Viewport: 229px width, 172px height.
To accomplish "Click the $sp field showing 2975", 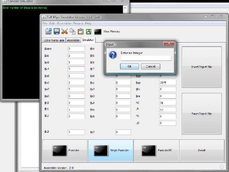I will pos(168,83).
